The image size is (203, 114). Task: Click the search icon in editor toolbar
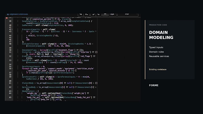81,14
